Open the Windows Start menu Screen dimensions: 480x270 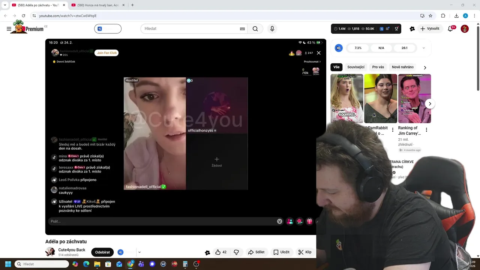tap(8, 264)
